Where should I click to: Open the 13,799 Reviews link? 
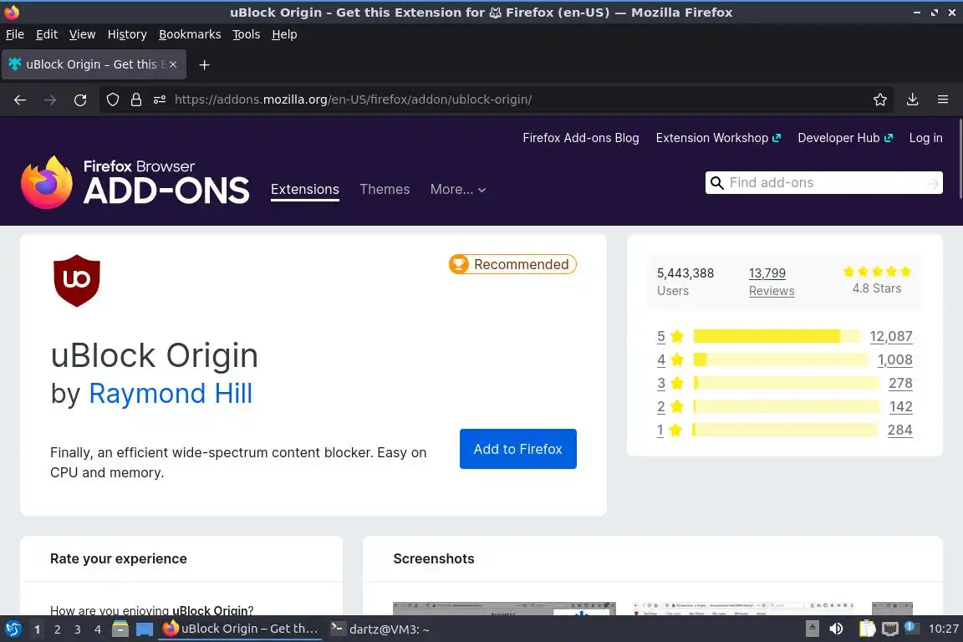click(x=772, y=282)
